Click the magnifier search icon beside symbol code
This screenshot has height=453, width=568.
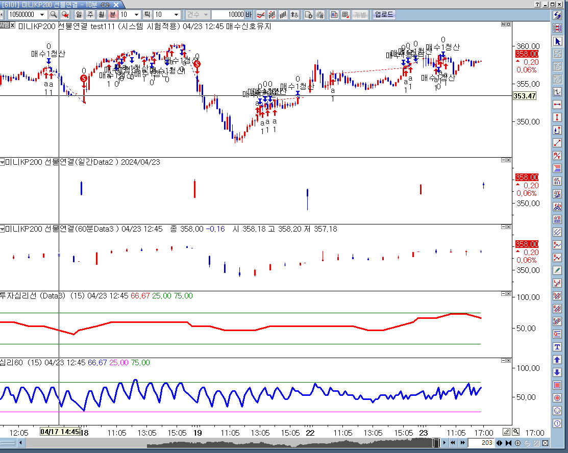pyautogui.click(x=54, y=15)
